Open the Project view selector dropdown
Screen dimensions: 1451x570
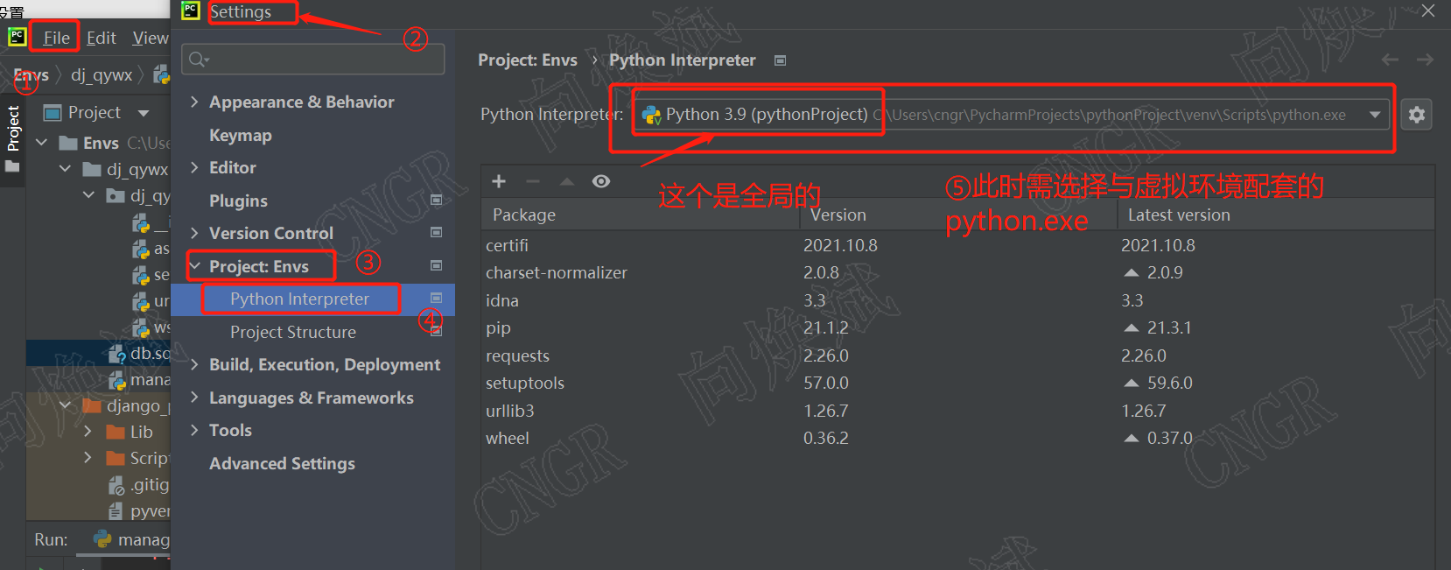[x=144, y=113]
